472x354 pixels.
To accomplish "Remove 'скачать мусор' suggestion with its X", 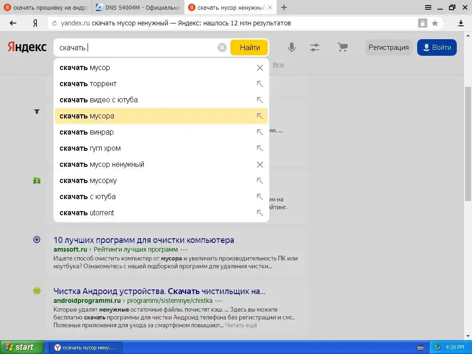I will [260, 68].
